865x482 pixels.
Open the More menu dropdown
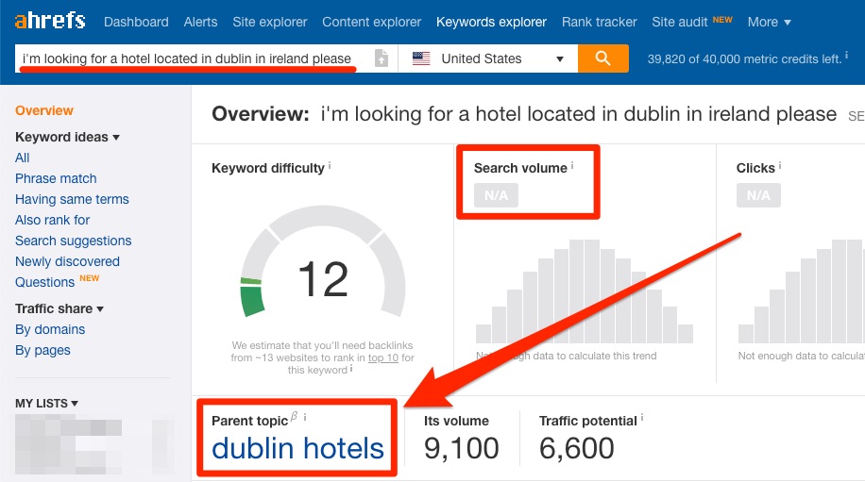point(769,22)
